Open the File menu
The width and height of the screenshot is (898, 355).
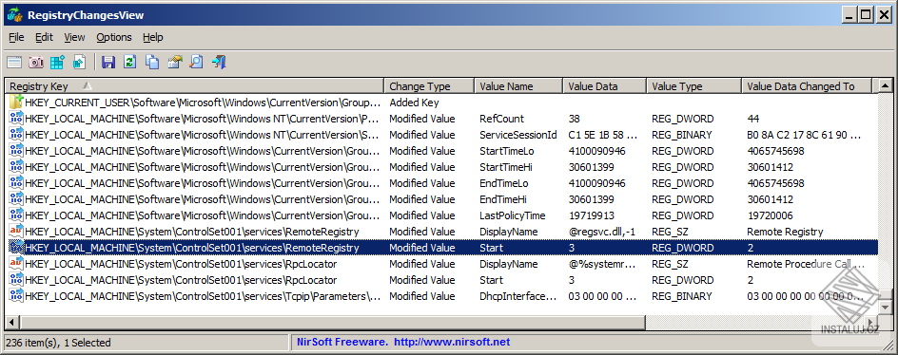click(x=16, y=37)
